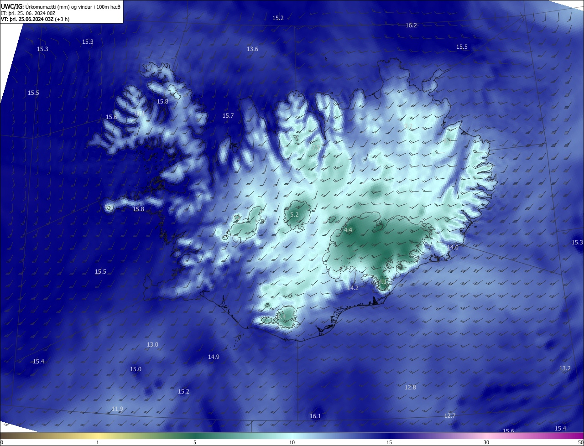Click the 15.8 value in the Westfjords
The image size is (584, 446).
click(162, 101)
